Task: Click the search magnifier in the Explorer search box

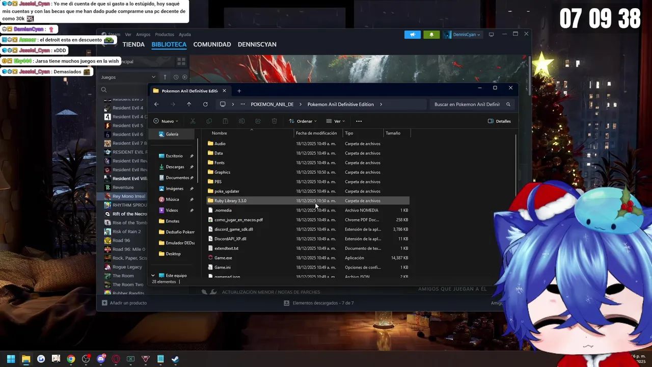Action: pos(508,104)
